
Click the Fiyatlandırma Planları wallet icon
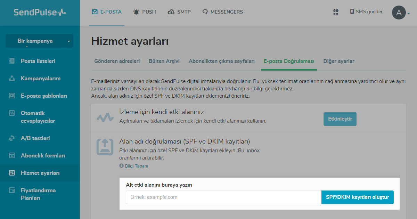pyautogui.click(x=12, y=190)
